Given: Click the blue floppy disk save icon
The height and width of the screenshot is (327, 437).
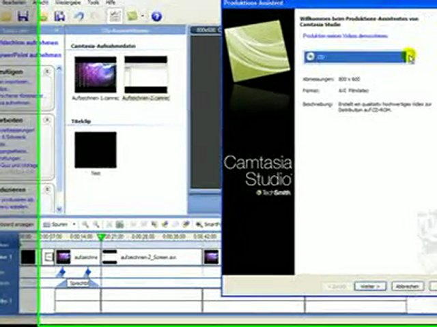Looking at the screenshot, I should pyautogui.click(x=22, y=16).
